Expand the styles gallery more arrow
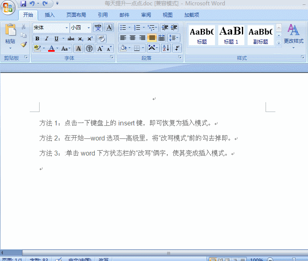The height and width of the screenshot is (261, 308). (279, 43)
